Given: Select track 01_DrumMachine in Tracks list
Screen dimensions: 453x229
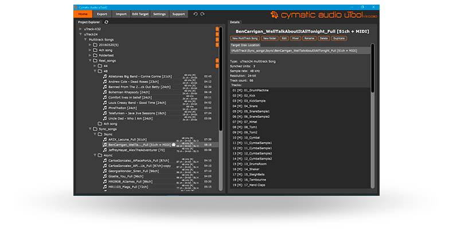Looking at the screenshot, I should pyautogui.click(x=251, y=90).
